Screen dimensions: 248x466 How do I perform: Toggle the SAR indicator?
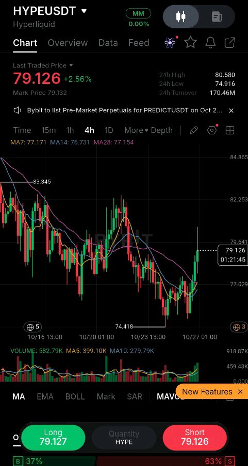135,396
